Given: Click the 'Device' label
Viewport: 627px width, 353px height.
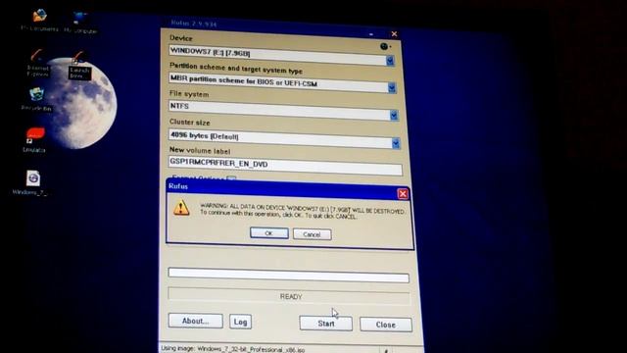Looking at the screenshot, I should coord(180,38).
